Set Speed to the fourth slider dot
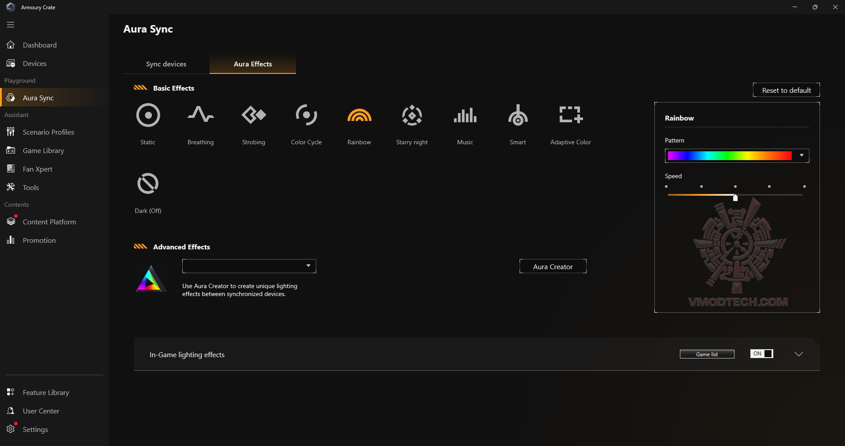The width and height of the screenshot is (845, 446). [x=769, y=186]
